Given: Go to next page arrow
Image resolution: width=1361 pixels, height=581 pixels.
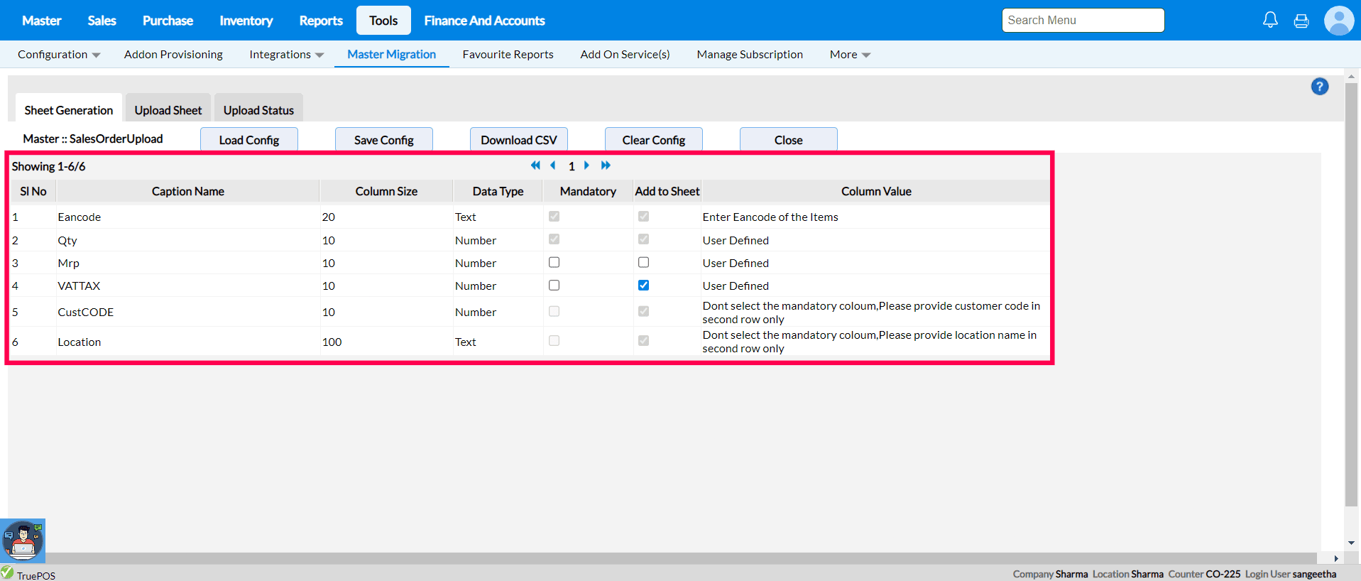Looking at the screenshot, I should pyautogui.click(x=586, y=165).
